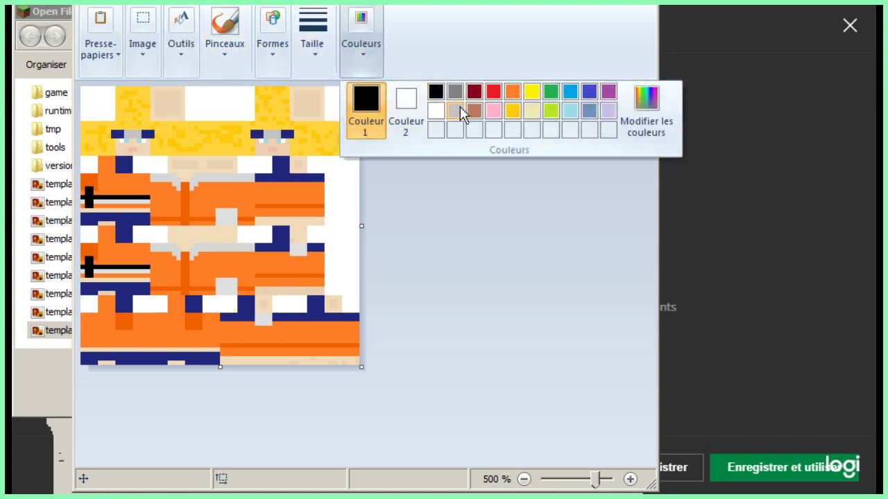Collapse the Couleurs dropdown arrow
This screenshot has height=499, width=888.
click(x=361, y=55)
